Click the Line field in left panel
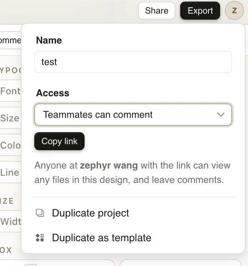248x266 pixels. [10, 173]
